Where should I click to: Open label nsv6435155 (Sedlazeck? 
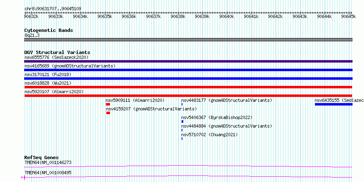pyautogui.click(x=339, y=100)
